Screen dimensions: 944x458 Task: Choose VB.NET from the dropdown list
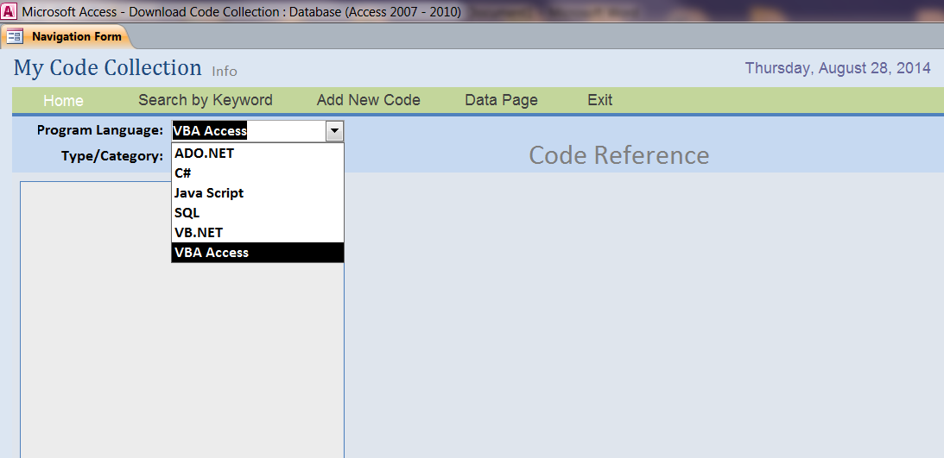pos(257,233)
